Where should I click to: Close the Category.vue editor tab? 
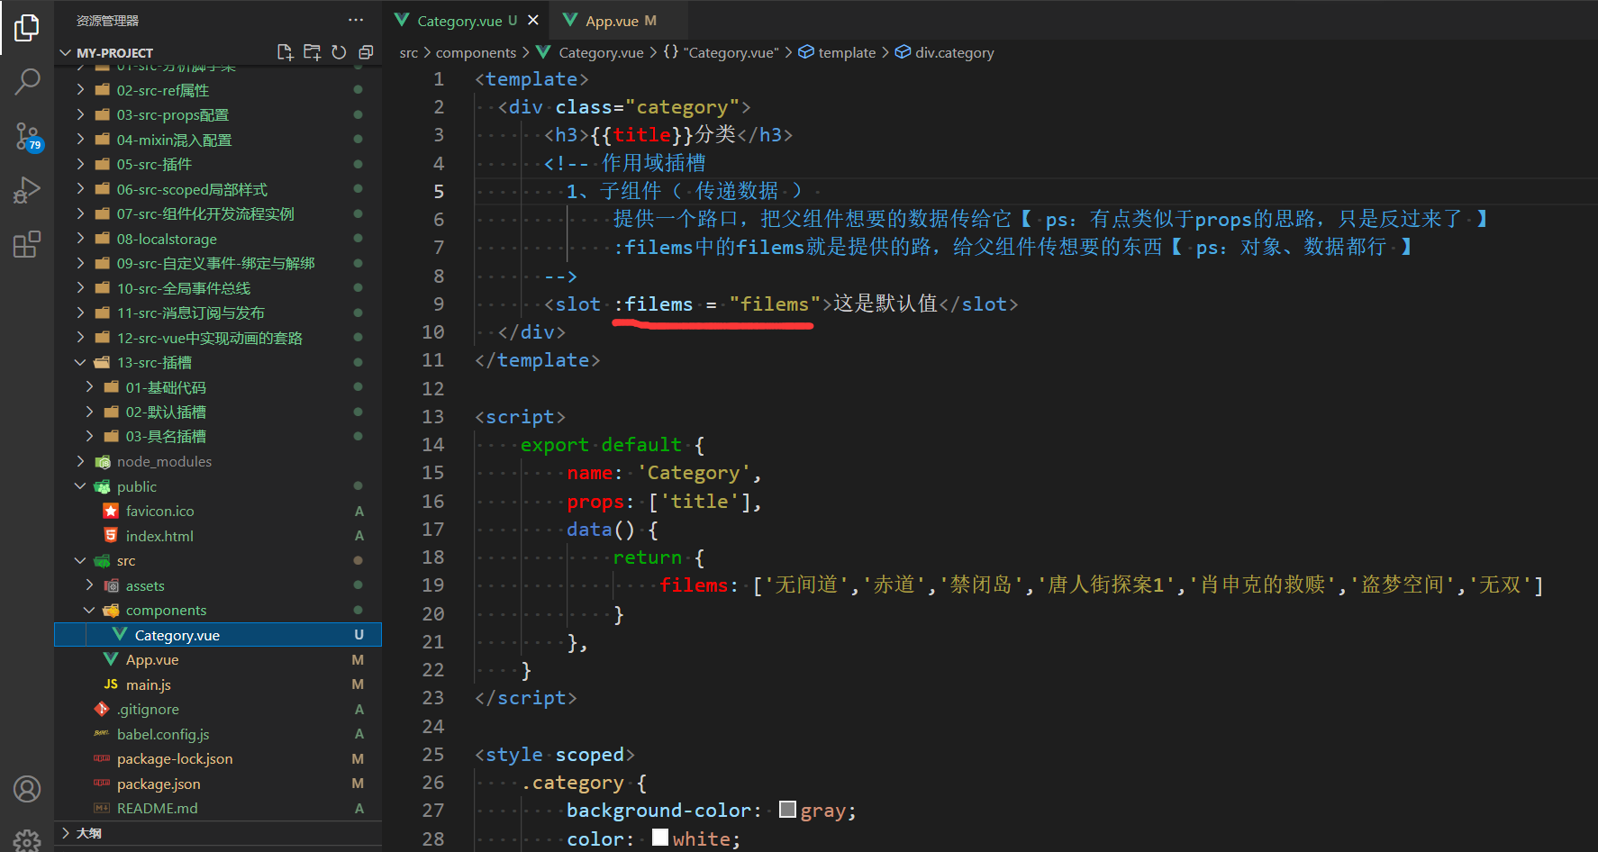pyautogui.click(x=533, y=20)
